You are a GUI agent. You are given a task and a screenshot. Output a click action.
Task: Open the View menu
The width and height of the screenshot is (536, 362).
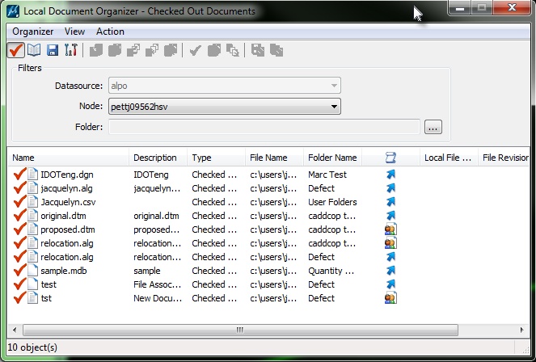click(x=74, y=32)
